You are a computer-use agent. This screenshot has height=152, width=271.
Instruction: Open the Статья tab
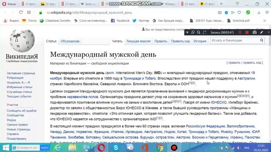coord(51,41)
